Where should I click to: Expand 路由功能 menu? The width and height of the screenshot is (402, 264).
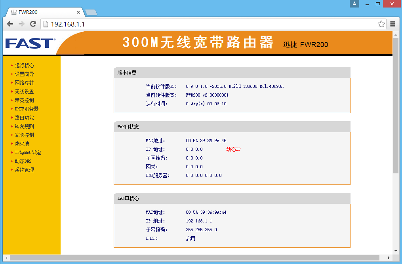point(24,118)
